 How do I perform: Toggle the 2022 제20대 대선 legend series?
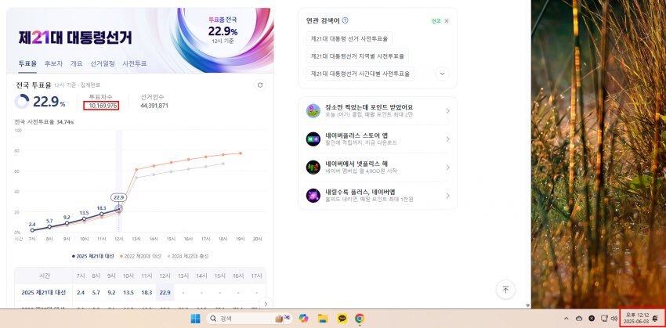[140, 256]
